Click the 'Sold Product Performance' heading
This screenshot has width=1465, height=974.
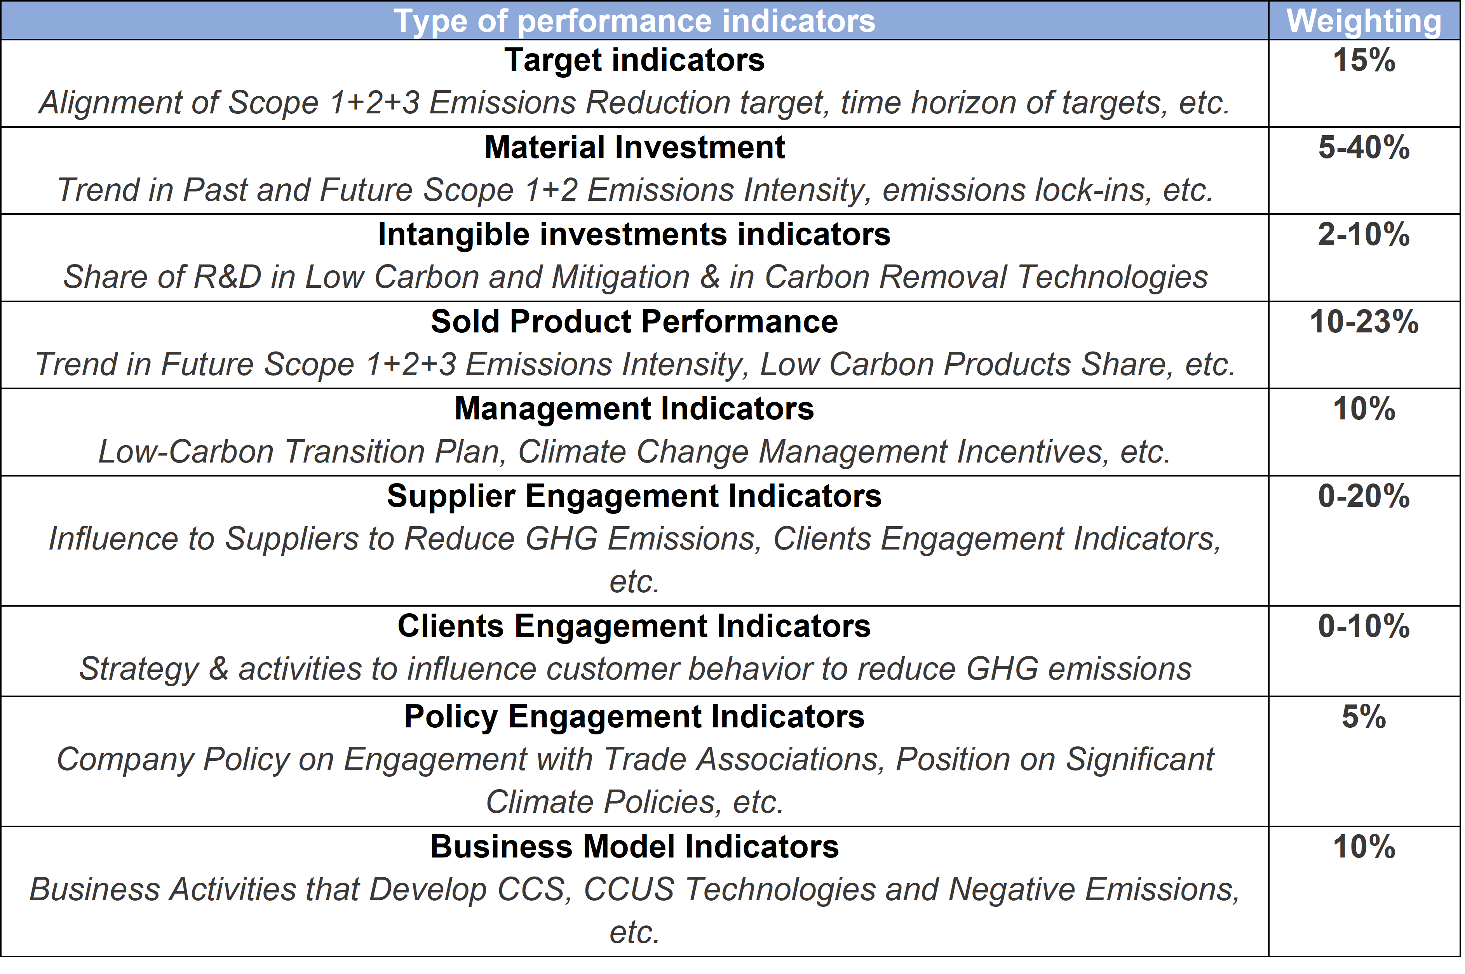[x=634, y=322]
